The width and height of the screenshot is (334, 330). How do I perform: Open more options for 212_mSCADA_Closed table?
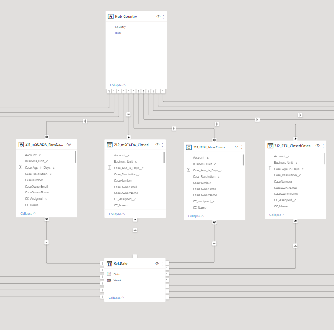pos(162,145)
